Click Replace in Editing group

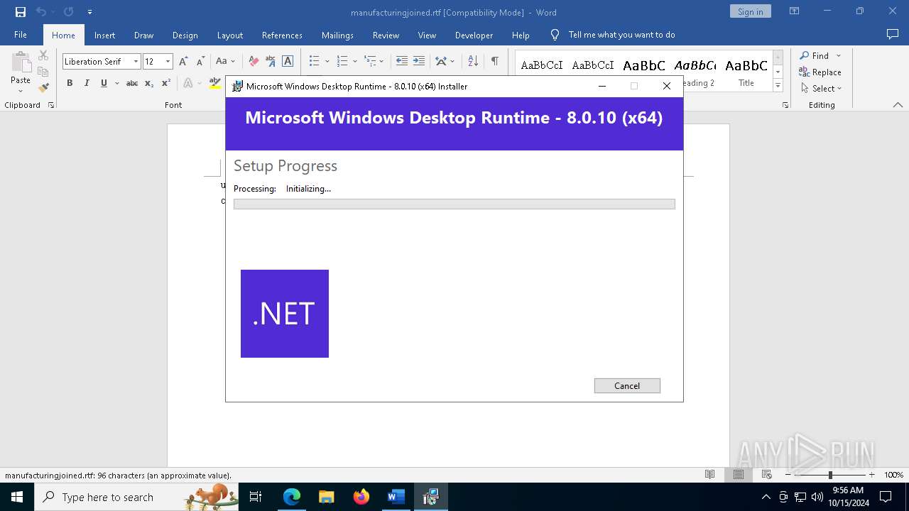820,72
